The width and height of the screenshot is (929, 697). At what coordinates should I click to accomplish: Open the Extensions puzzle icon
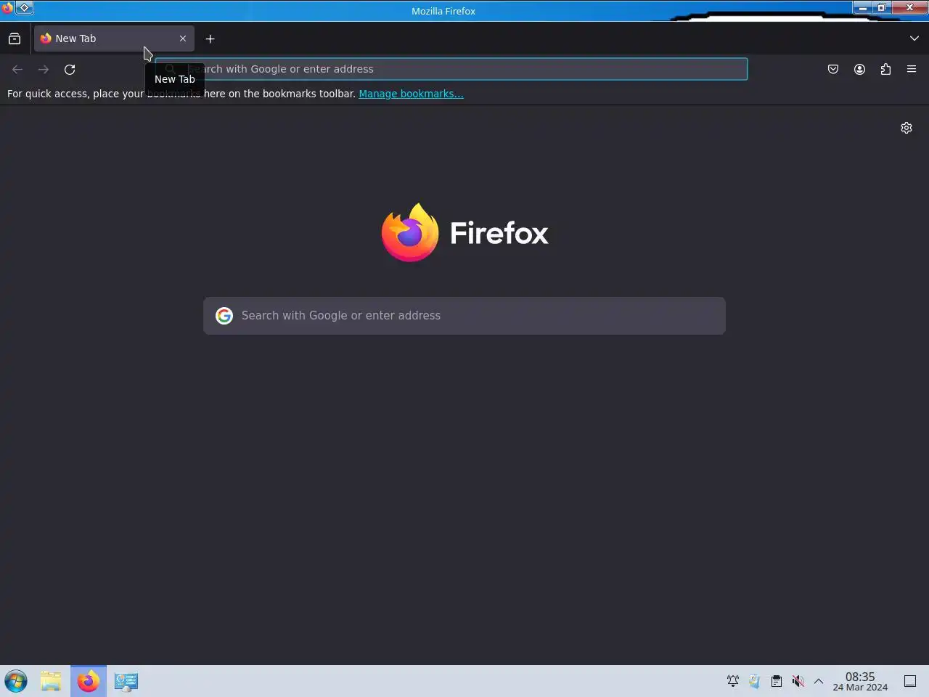[x=885, y=69]
